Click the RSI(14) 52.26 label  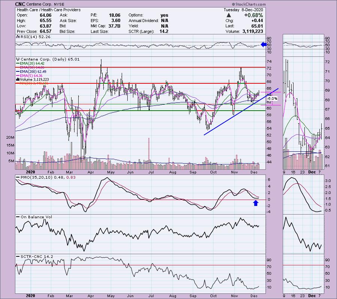pos(35,37)
